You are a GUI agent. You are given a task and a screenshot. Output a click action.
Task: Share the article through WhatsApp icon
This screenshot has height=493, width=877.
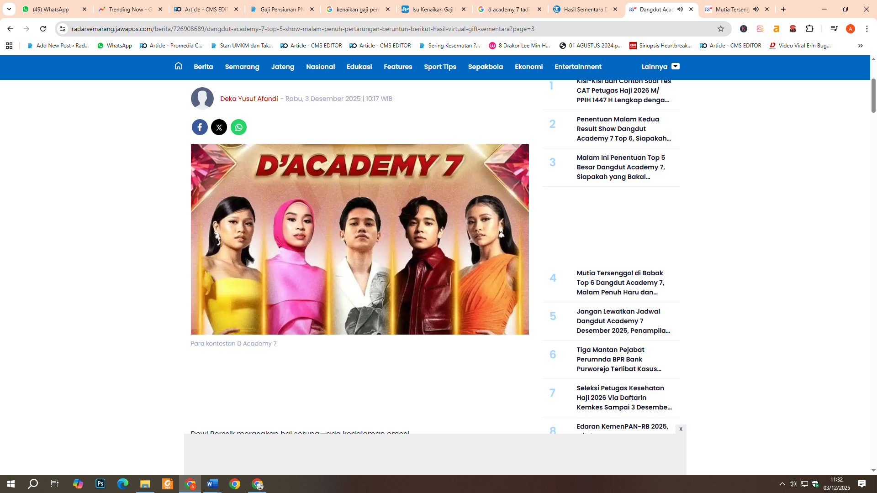click(x=239, y=127)
